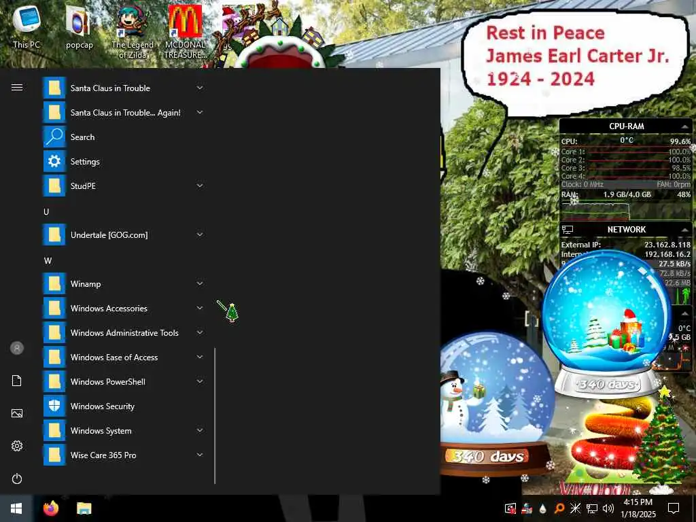Open Undertale [GOG.com] folder entry

pyautogui.click(x=124, y=234)
